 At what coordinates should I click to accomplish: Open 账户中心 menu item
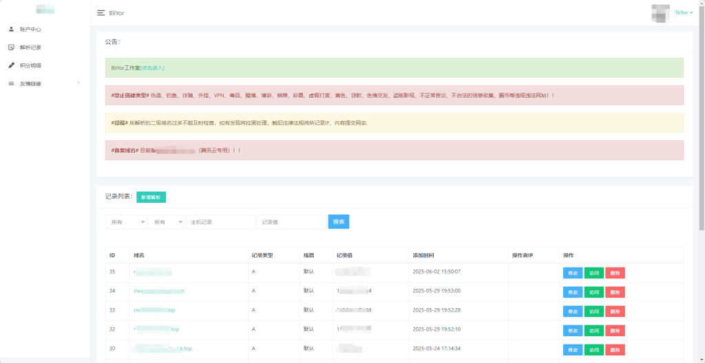(31, 30)
